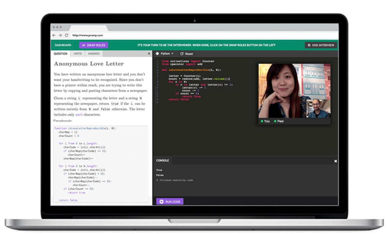Click the 'return False' line in code editor
This screenshot has height=234, width=387.
179,99
